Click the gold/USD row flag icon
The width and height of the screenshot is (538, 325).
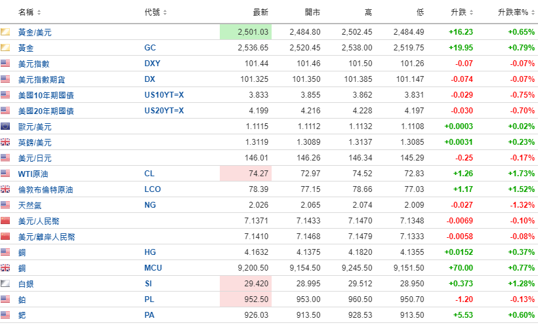point(5,32)
